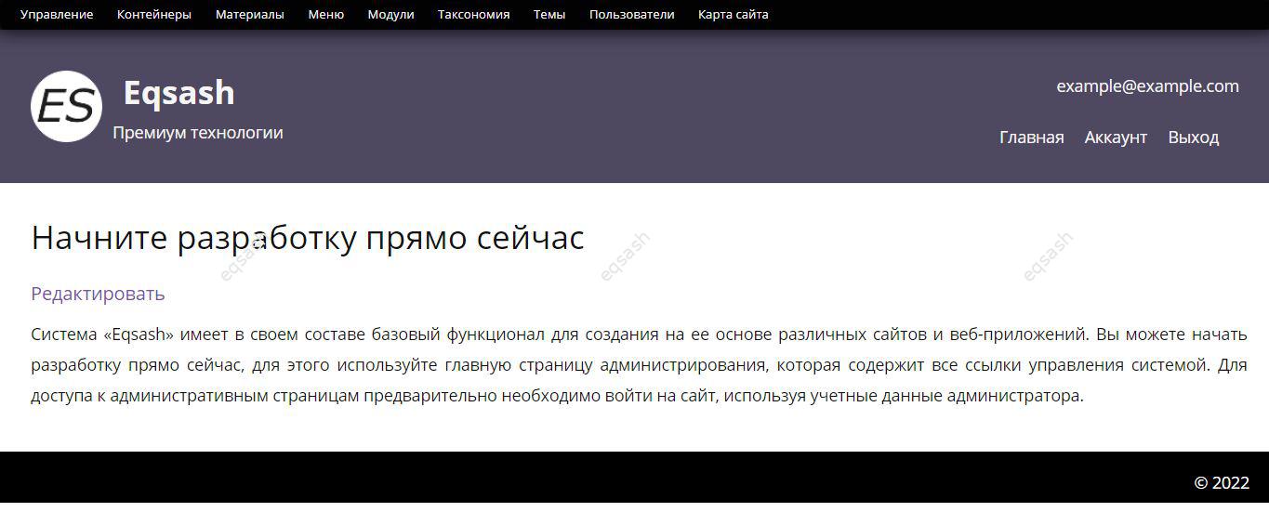1269x512 pixels.
Task: Click the Редактировать edit link
Action: point(98,294)
